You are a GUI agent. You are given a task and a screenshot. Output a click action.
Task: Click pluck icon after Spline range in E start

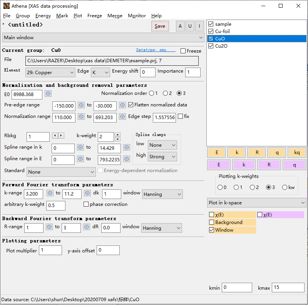pyautogui.click(x=80, y=159)
